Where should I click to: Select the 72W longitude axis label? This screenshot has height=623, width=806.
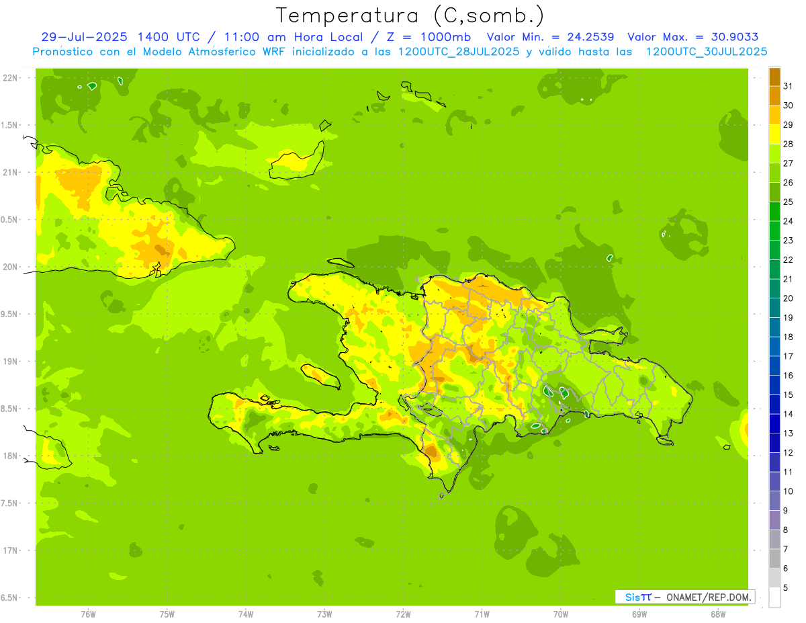[404, 615]
